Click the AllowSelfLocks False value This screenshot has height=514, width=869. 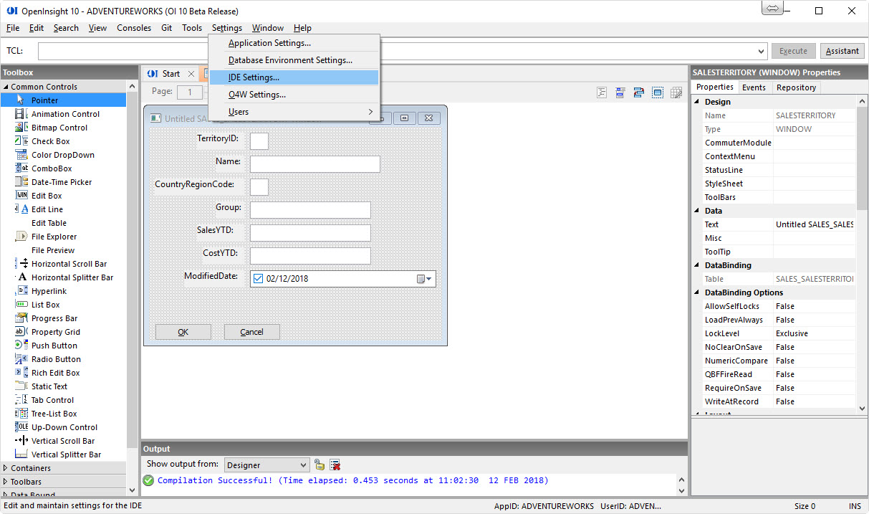pos(815,306)
